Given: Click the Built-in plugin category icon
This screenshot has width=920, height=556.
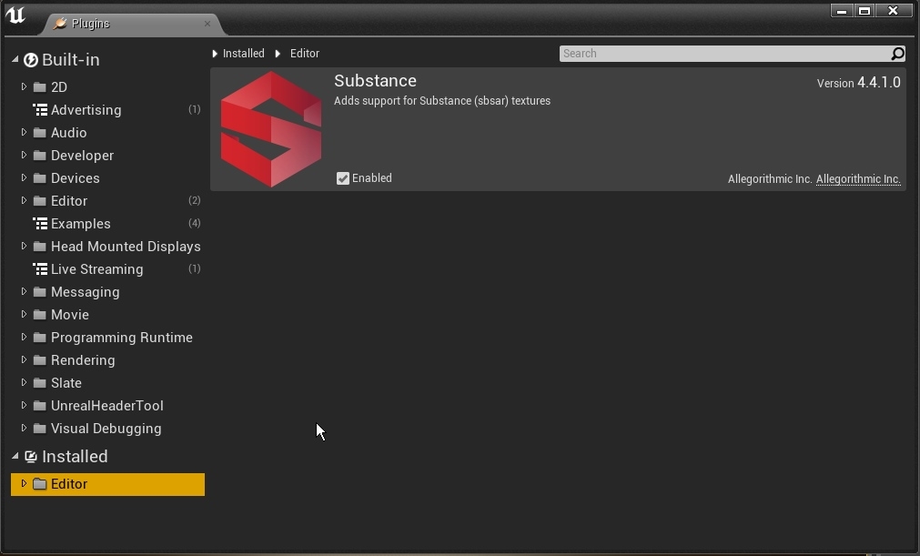Looking at the screenshot, I should tap(32, 59).
